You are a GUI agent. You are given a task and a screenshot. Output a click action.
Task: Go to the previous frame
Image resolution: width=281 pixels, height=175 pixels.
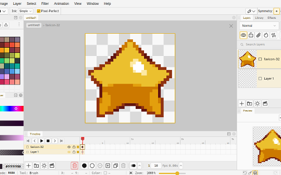[x=35, y=141]
